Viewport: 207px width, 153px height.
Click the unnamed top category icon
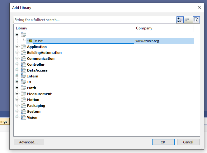(23, 35)
